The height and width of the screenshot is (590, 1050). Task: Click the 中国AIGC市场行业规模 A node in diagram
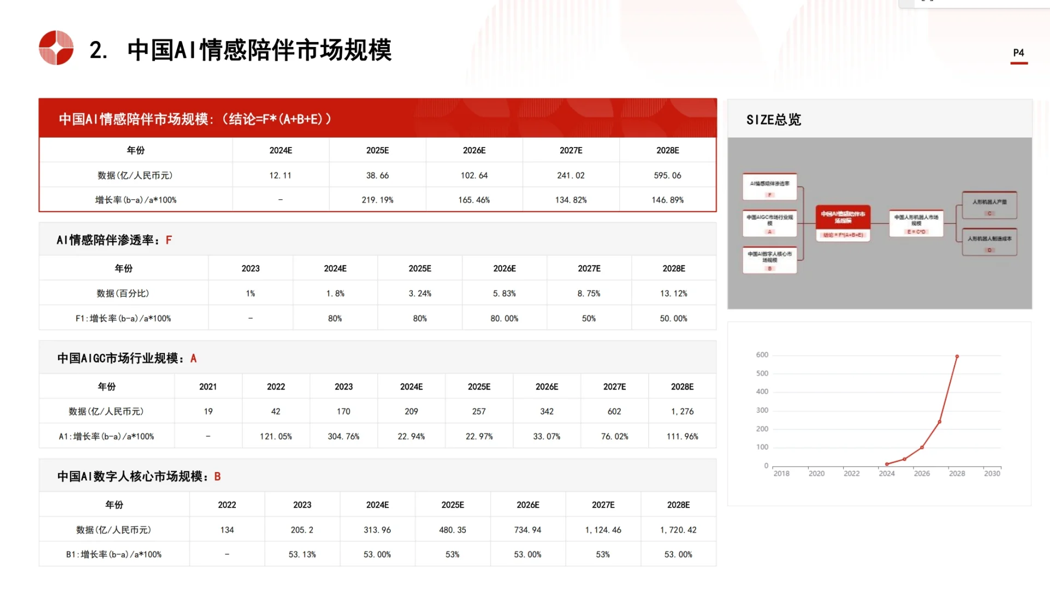[x=769, y=223]
